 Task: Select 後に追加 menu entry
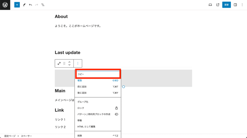[x=98, y=93]
